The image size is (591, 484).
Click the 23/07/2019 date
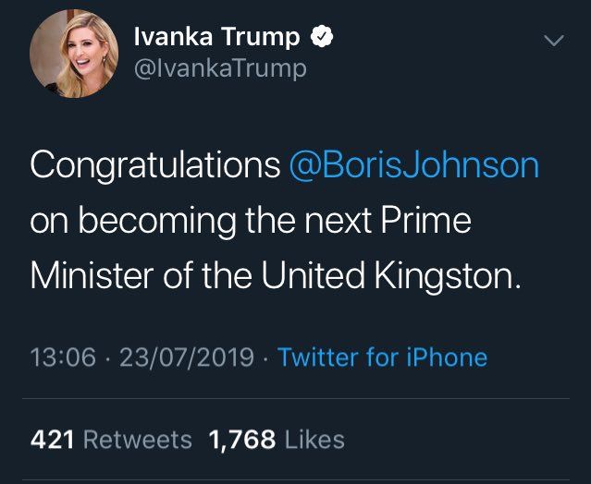(187, 357)
